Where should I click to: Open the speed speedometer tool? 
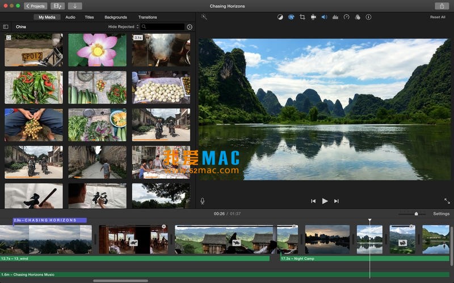click(x=346, y=17)
